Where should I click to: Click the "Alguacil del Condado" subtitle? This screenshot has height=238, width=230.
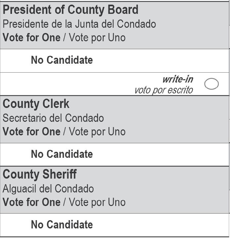point(48,188)
